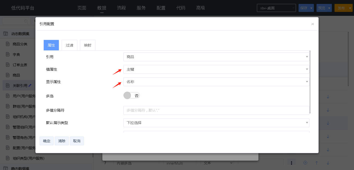Click the pencil edit icon beside 关联引用
Viewport: 354px width, 170px height.
click(x=30, y=85)
